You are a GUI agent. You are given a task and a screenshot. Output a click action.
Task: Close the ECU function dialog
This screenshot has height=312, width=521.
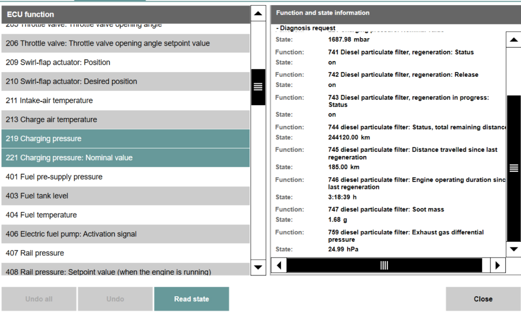(482, 299)
